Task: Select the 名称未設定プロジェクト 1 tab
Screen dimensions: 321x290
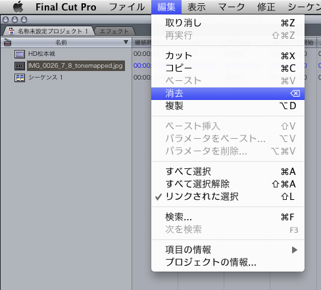Action: click(x=53, y=32)
